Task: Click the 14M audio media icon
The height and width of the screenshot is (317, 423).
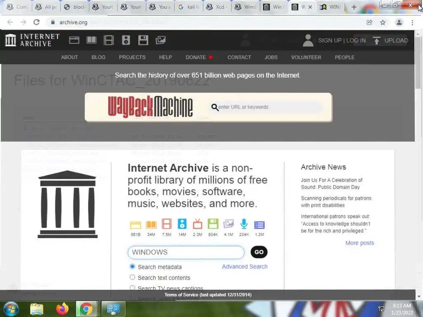Action: pos(182,224)
